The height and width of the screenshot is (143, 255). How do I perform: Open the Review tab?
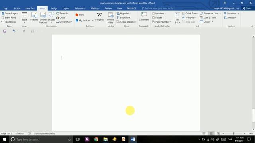click(108, 8)
